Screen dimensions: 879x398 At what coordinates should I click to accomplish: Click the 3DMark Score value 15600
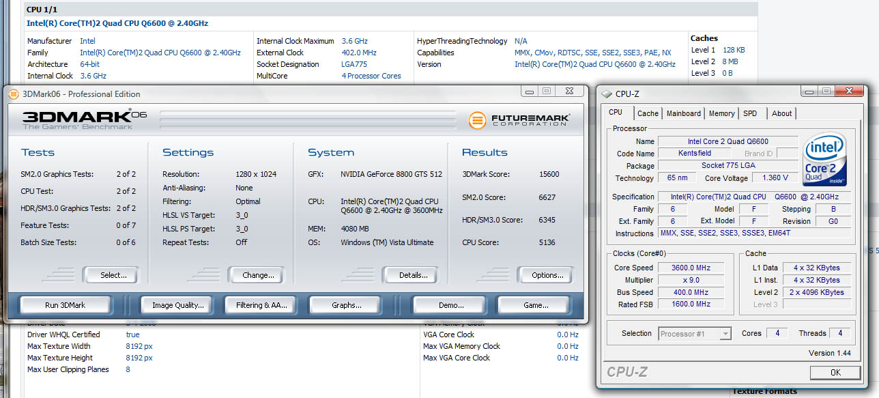(549, 174)
